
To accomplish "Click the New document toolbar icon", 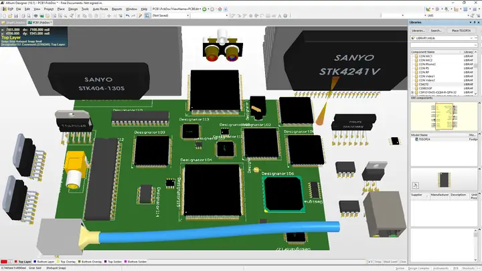I will (4, 15).
